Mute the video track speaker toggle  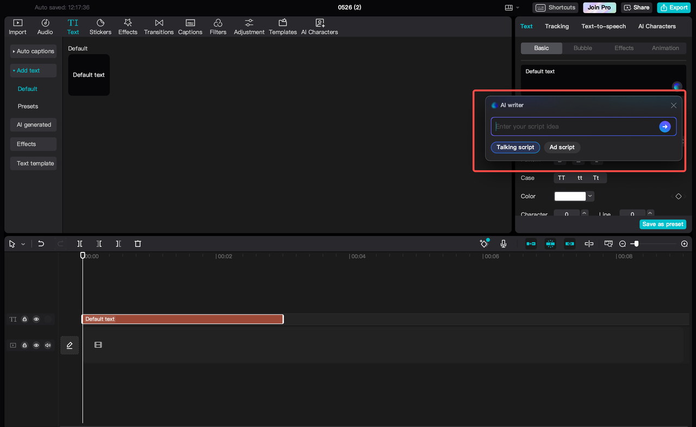pyautogui.click(x=48, y=345)
